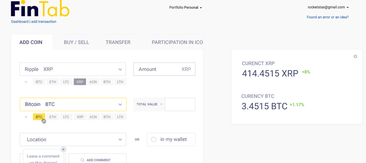Toggle the ETH chip under Bitcoin selector
The image size is (366, 163).
[x=53, y=117]
